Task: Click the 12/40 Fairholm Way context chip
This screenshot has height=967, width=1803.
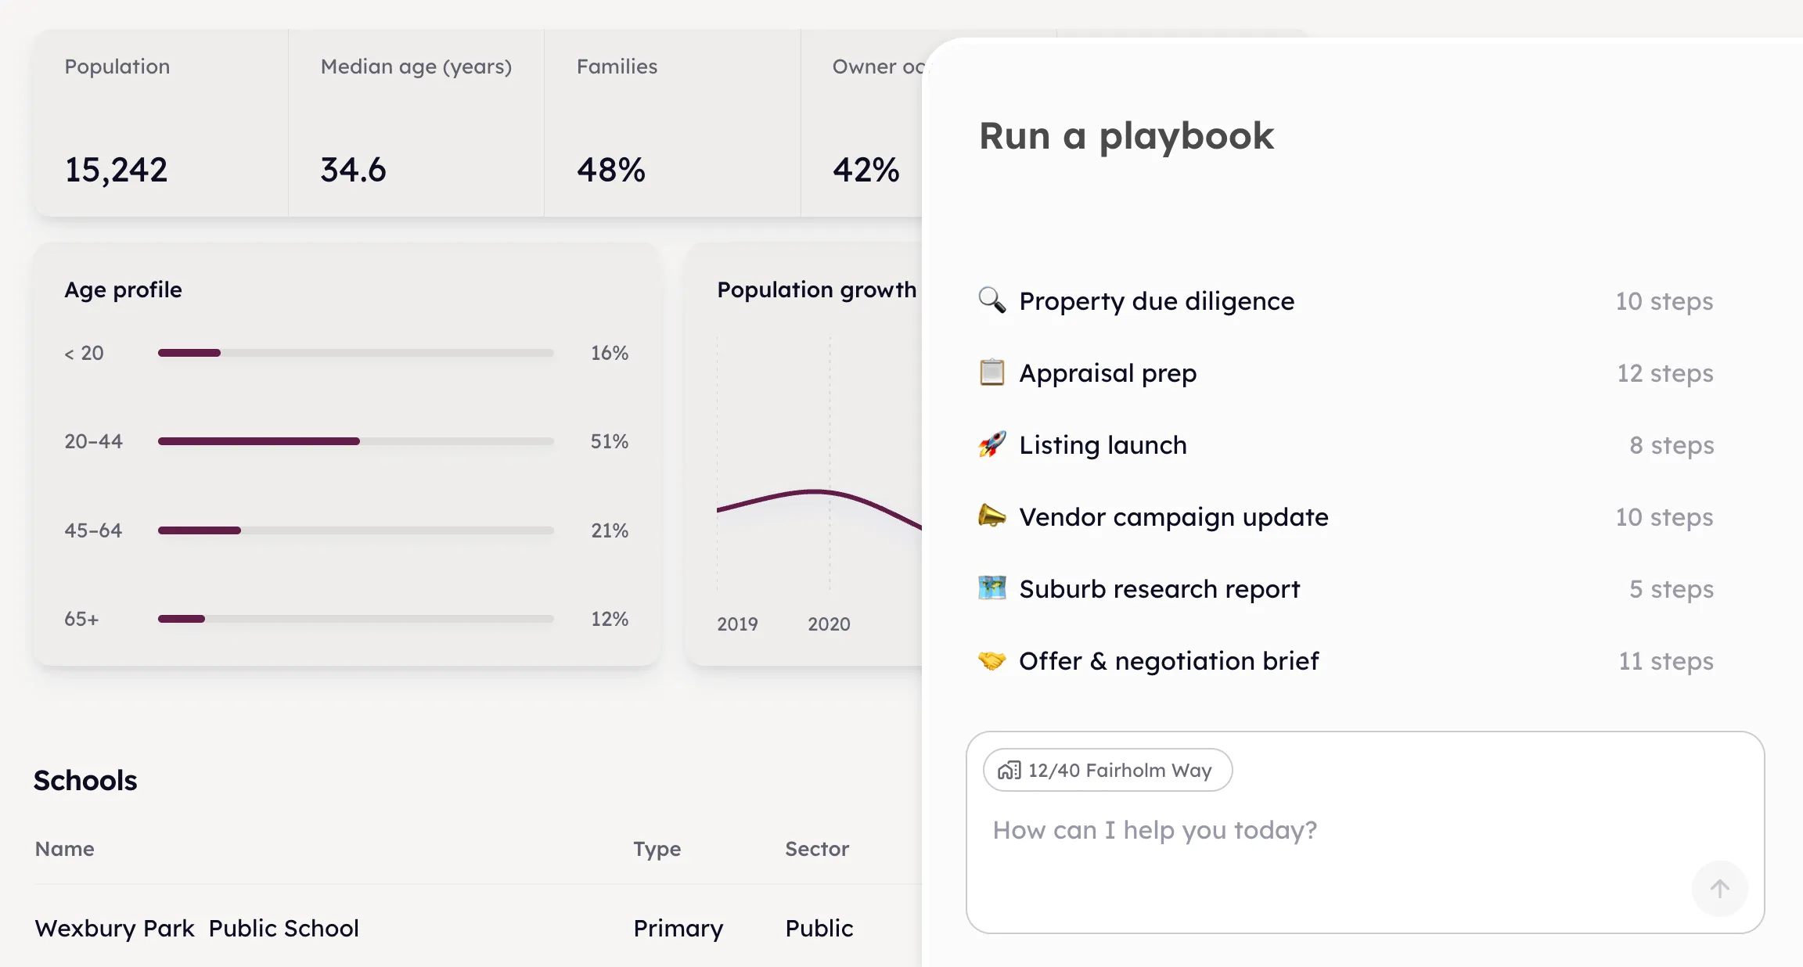Action: [x=1107, y=771]
